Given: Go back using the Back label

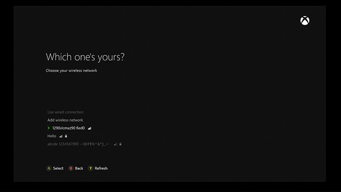Looking at the screenshot, I should 79,168.
